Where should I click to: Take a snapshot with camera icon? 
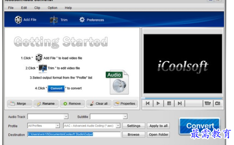[x=218, y=103]
